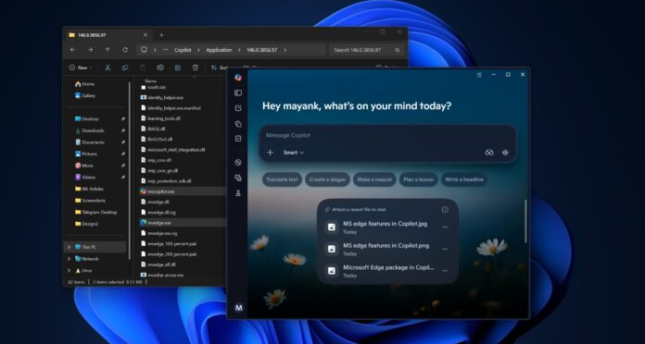Image resolution: width=645 pixels, height=344 pixels.
Task: Click the Delete trash icon in File Explorer
Action: pyautogui.click(x=196, y=68)
